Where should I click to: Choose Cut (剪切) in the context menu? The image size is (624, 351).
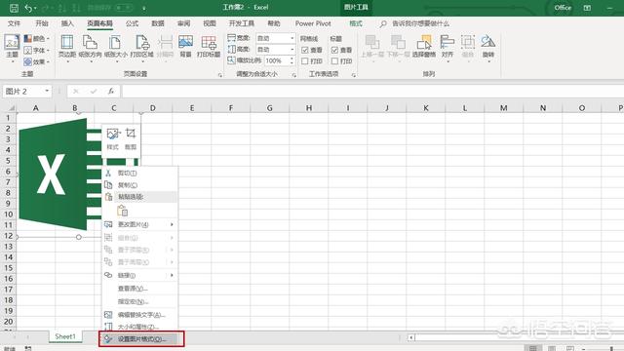139,174
